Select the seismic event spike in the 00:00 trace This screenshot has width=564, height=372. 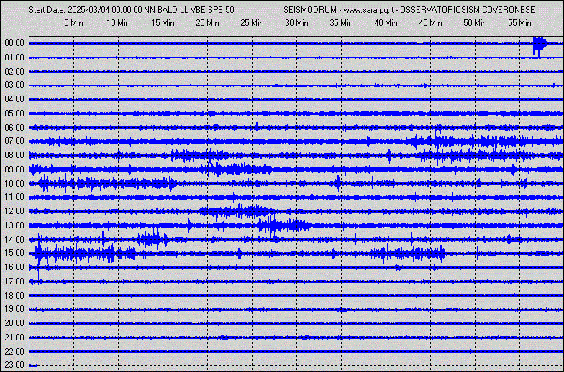pos(540,46)
